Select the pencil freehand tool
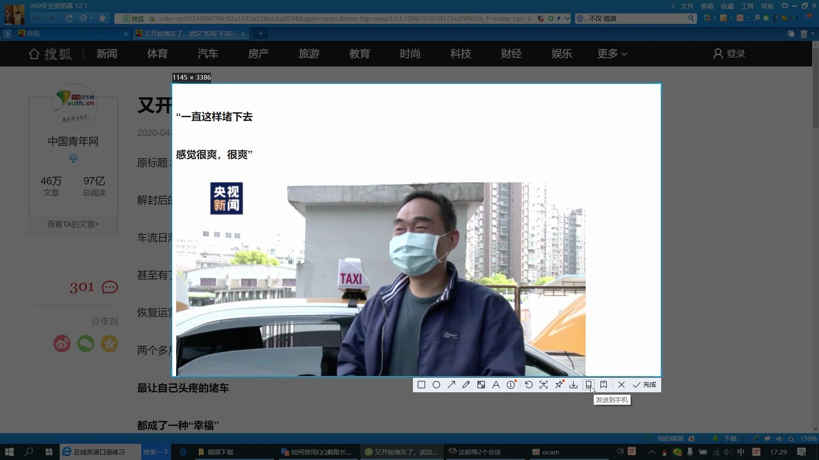819x460 pixels. click(x=466, y=385)
